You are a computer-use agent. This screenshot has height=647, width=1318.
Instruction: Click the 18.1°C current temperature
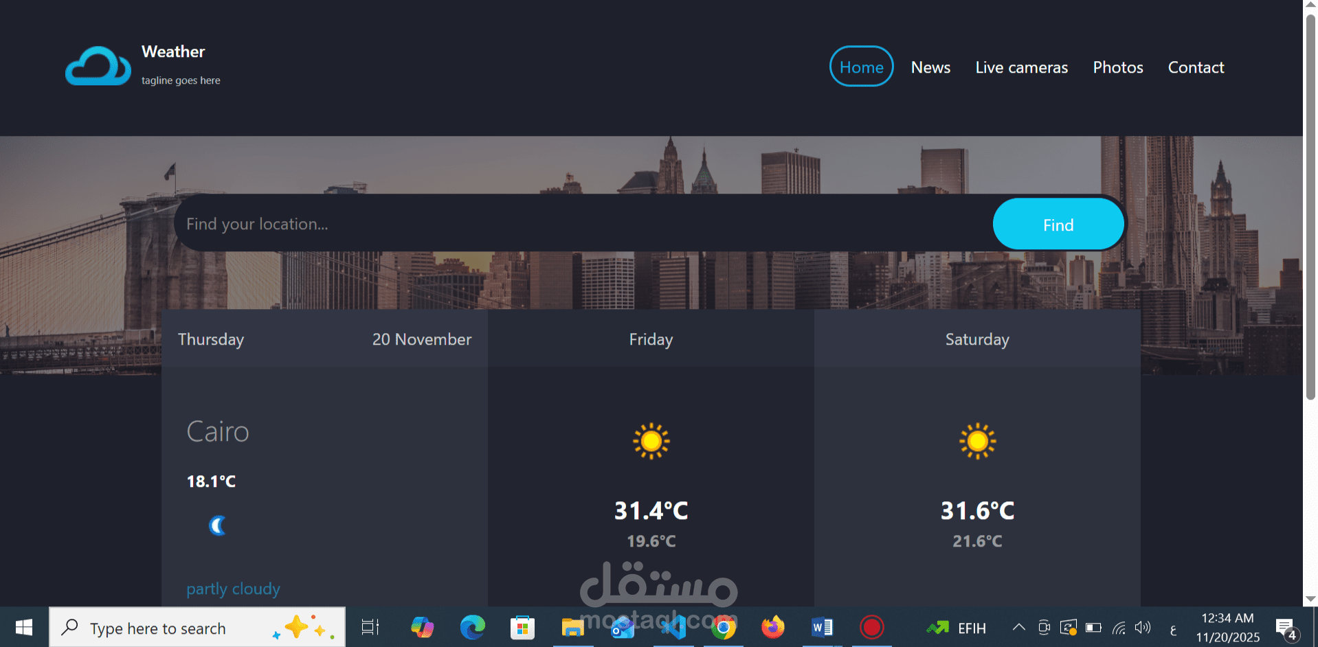pyautogui.click(x=211, y=481)
